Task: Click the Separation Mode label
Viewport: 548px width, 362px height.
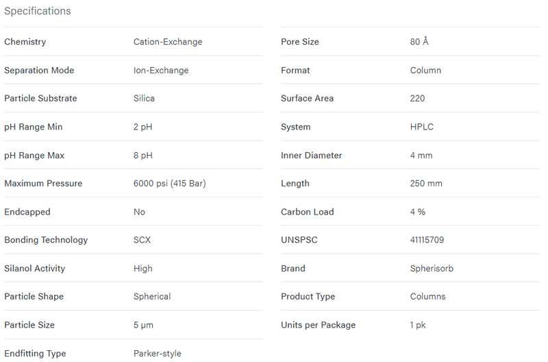Action: (39, 71)
